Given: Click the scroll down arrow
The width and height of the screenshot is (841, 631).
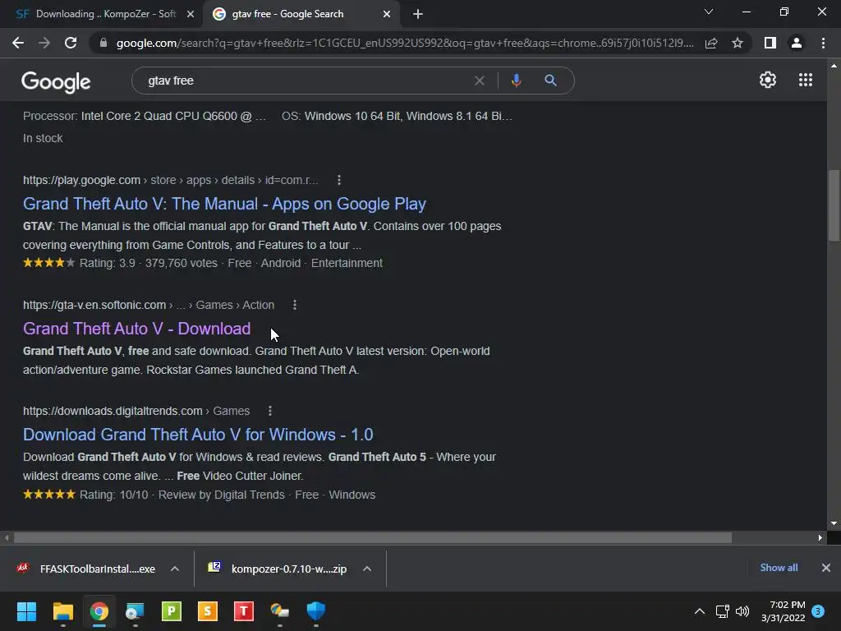Looking at the screenshot, I should point(834,523).
